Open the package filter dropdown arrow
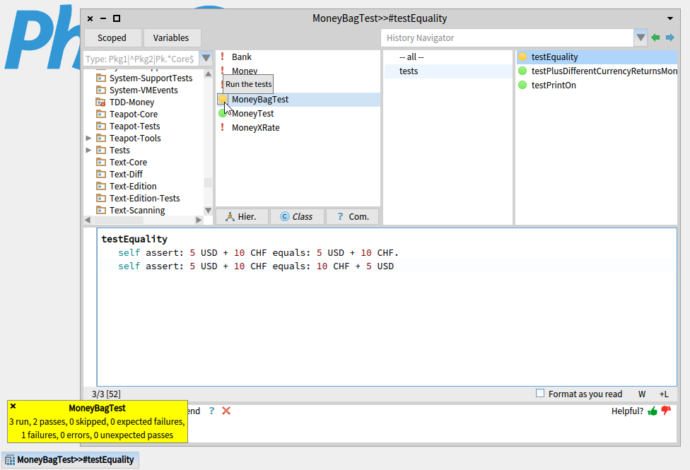Viewport: 690px width, 470px height. coord(206,59)
